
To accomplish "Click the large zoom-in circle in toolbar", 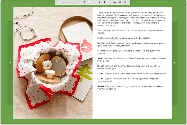I will pos(78,2).
